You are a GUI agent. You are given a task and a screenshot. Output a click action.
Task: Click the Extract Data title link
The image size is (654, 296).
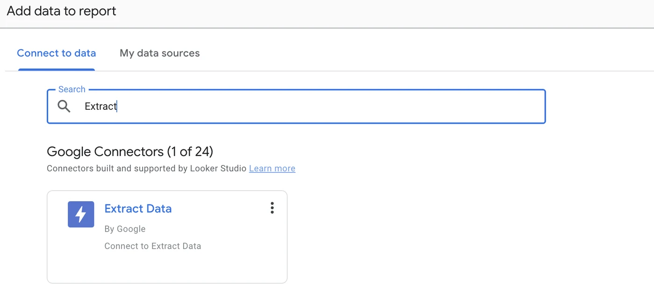(138, 208)
